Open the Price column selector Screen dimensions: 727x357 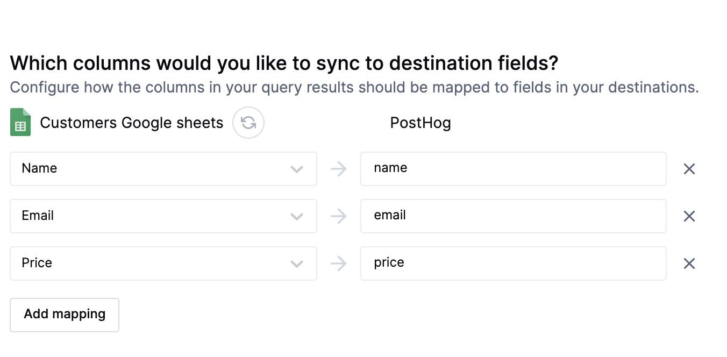click(163, 263)
